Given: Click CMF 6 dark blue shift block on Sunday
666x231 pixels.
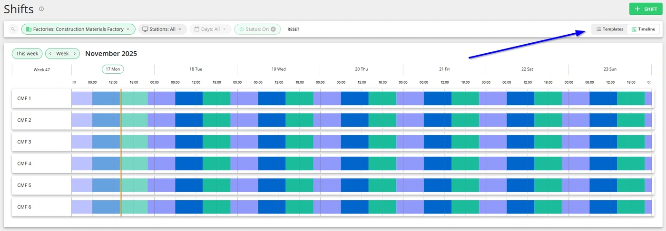Looking at the screenshot, I should click(x=603, y=207).
